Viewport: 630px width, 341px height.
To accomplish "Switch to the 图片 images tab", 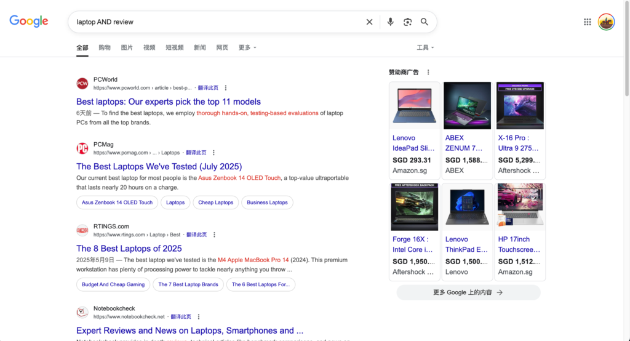I will (127, 47).
